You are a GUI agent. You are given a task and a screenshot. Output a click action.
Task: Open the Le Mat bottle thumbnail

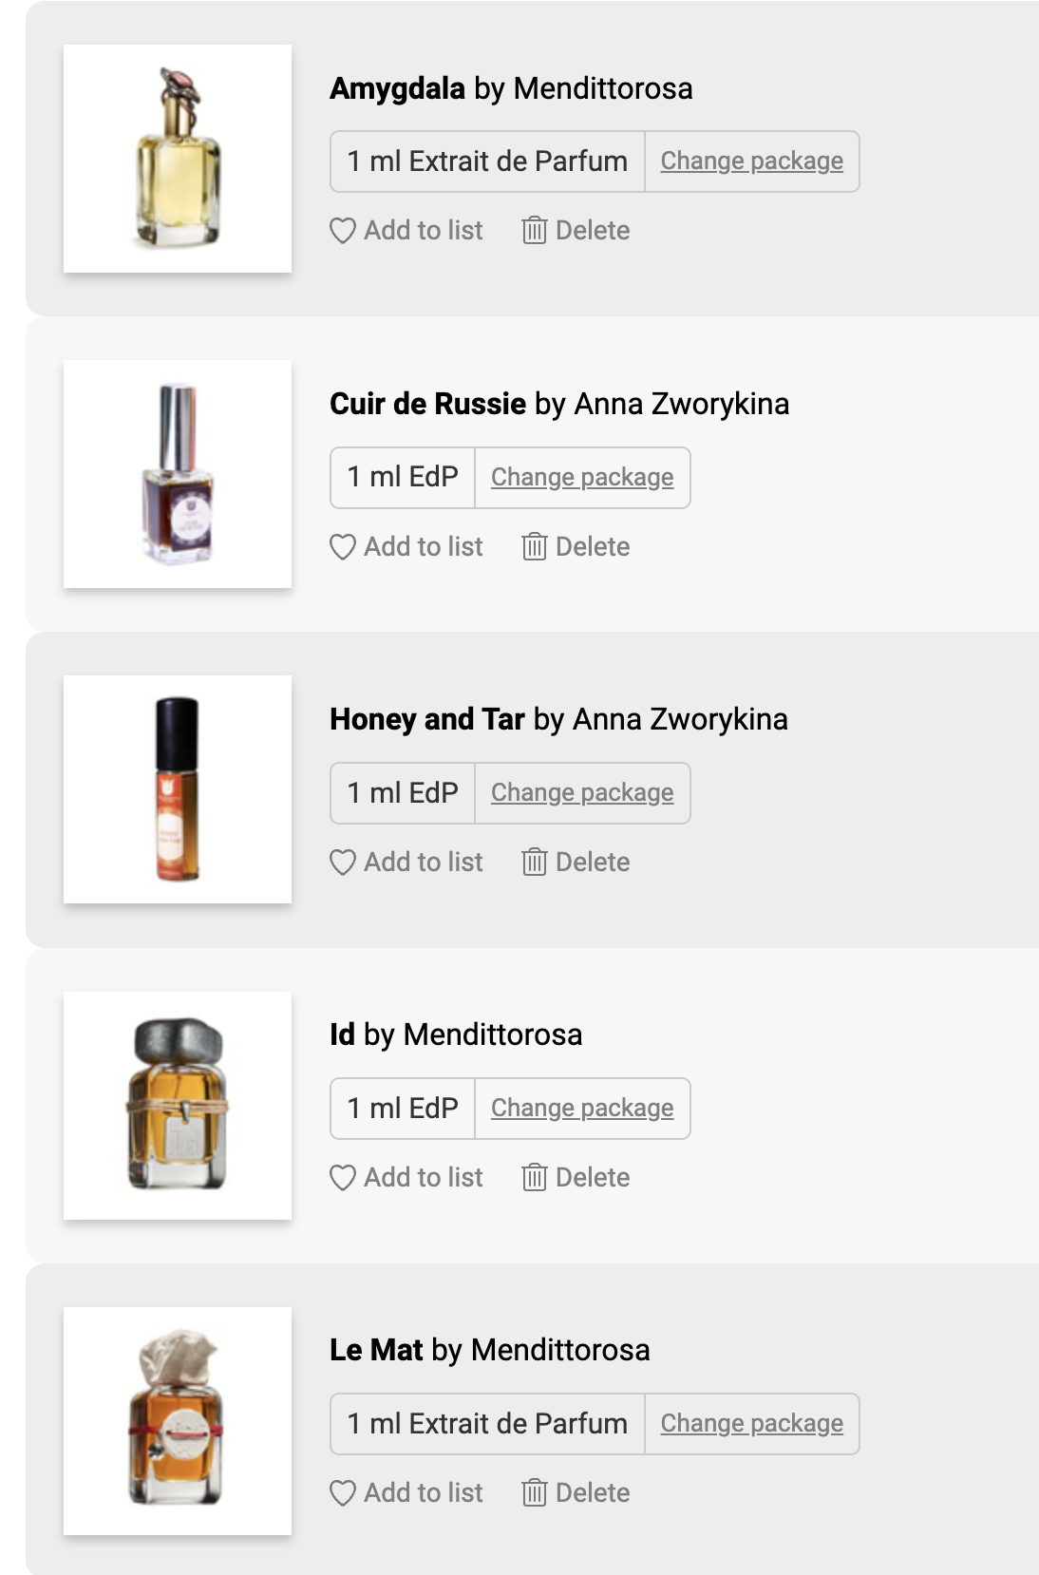(178, 1420)
